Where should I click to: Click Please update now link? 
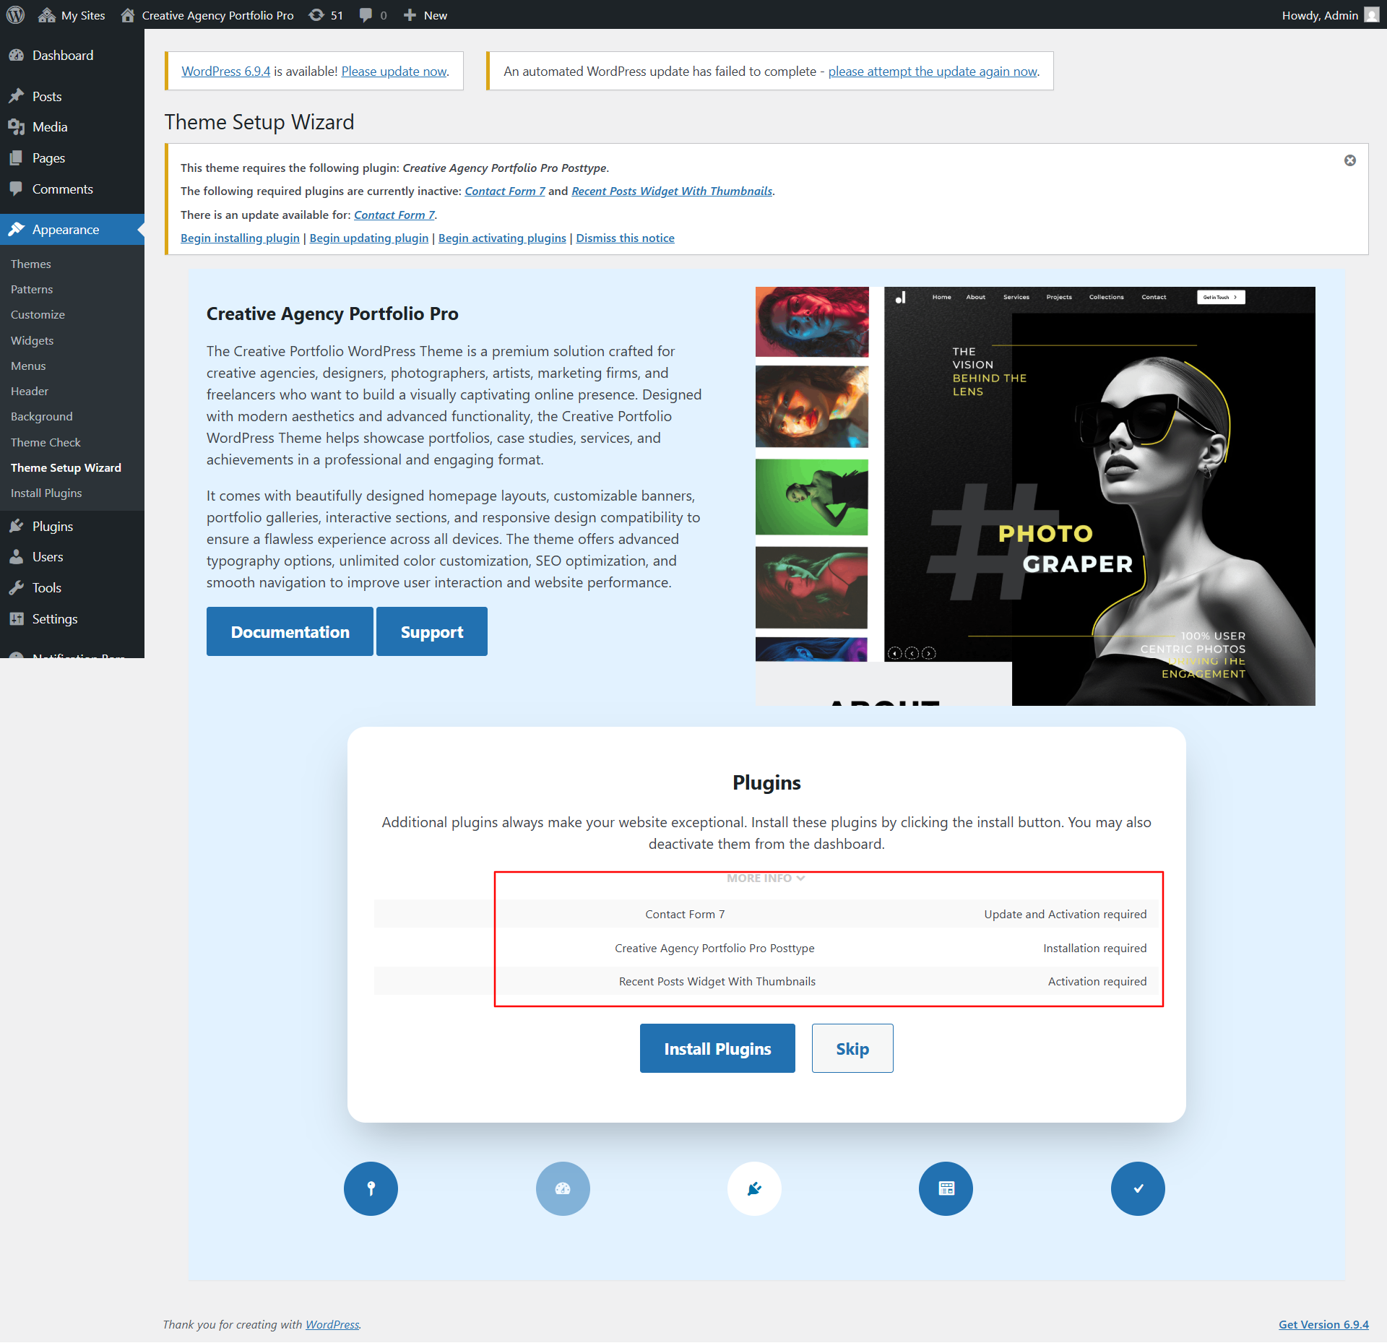coord(394,72)
